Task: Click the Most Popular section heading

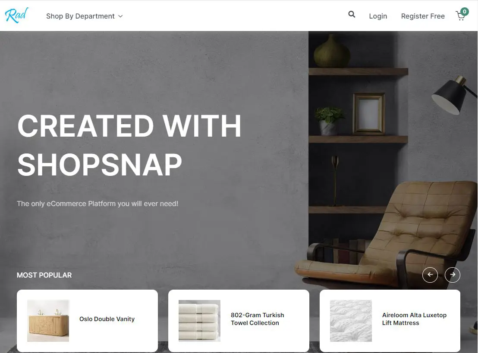Action: [44, 275]
